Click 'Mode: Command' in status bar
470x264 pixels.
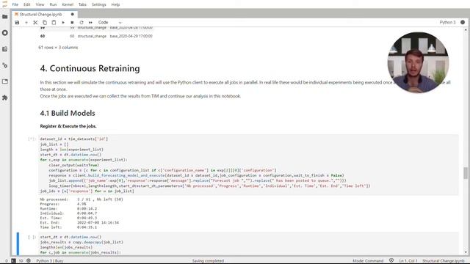tap(368, 261)
